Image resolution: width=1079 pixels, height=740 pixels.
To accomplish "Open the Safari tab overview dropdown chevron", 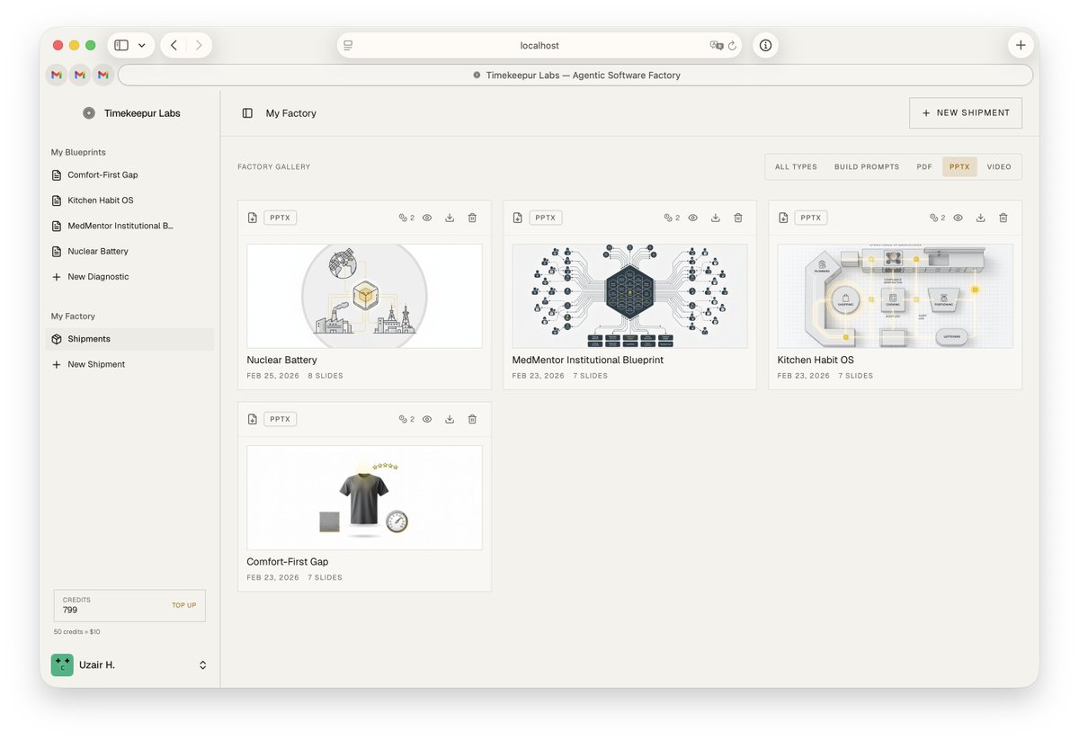I will [142, 44].
